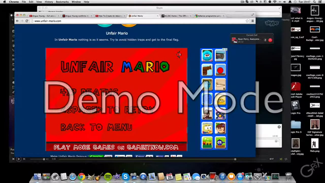Open the Bookmarks menu in the menu bar
The height and width of the screenshot is (183, 325).
[x=62, y=2]
